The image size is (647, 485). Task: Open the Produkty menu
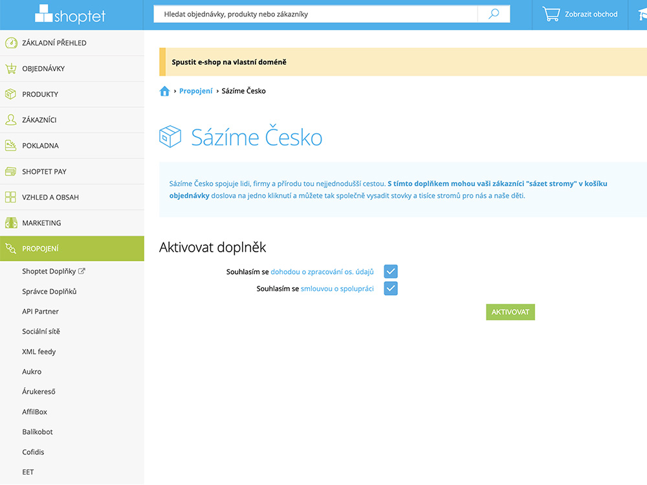click(x=72, y=94)
